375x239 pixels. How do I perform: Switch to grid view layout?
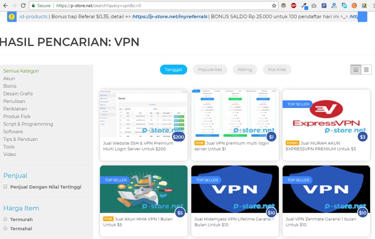tap(356, 70)
